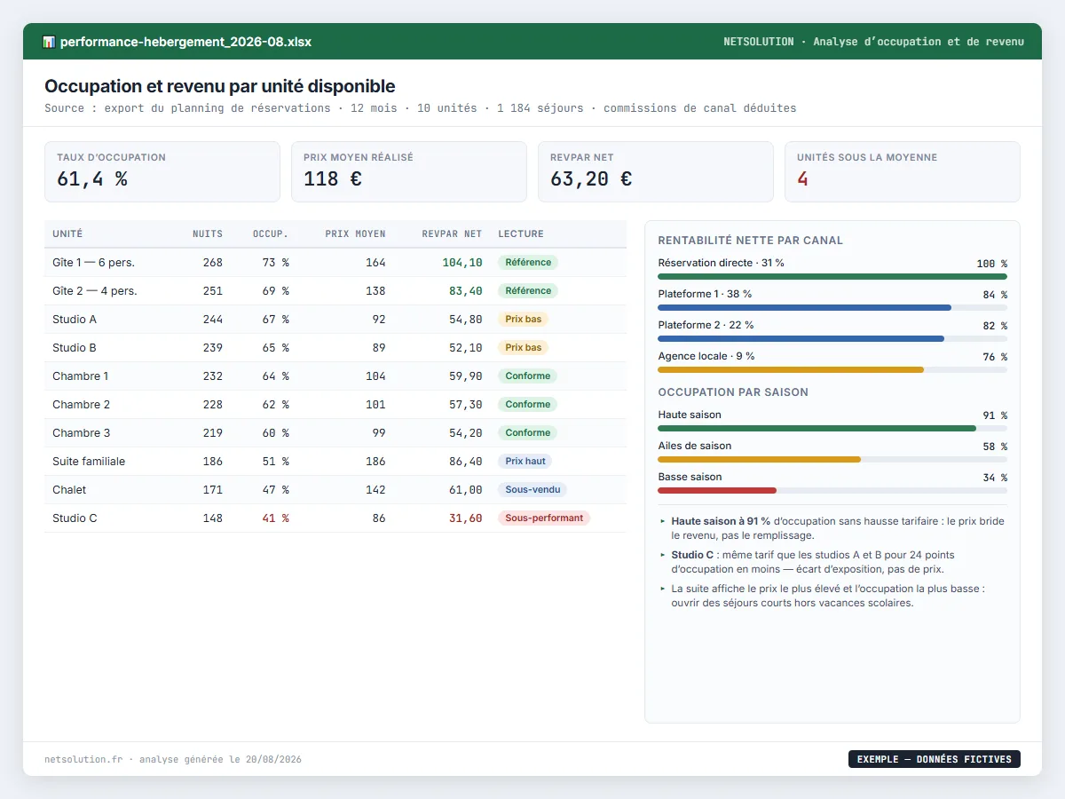Click the Occupation par saison heading
This screenshot has width=1065, height=799.
733,392
